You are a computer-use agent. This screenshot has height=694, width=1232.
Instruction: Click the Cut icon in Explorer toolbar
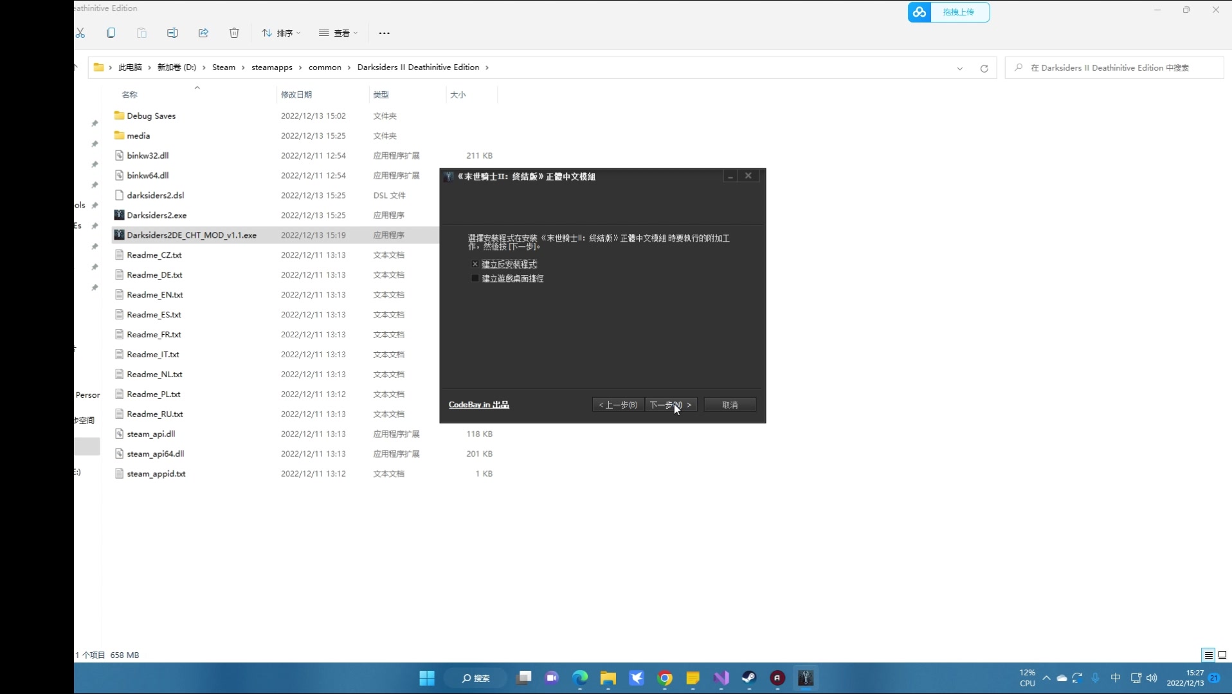pos(80,33)
